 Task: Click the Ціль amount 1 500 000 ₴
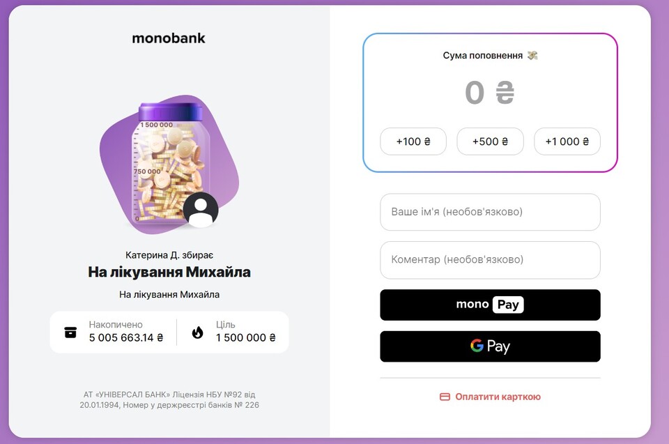click(x=246, y=338)
